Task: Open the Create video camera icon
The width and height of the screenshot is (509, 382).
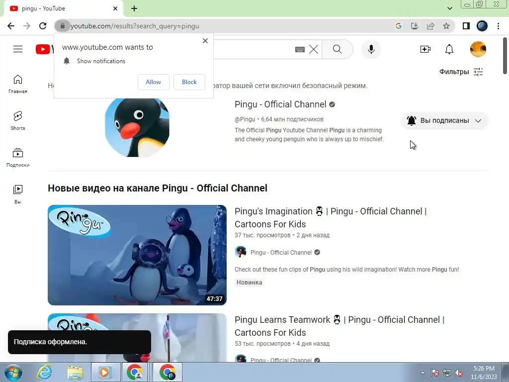Action: 425,49
